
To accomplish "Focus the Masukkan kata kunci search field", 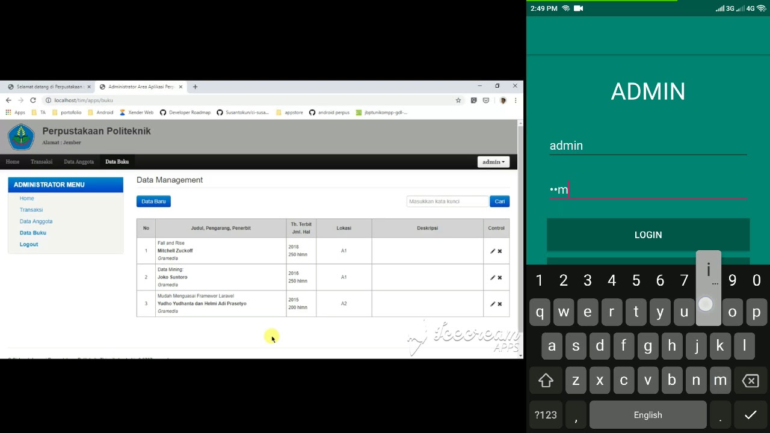I will (x=448, y=201).
